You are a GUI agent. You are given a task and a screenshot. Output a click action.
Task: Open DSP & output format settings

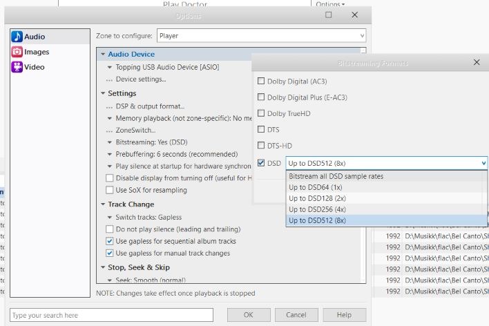[150, 106]
